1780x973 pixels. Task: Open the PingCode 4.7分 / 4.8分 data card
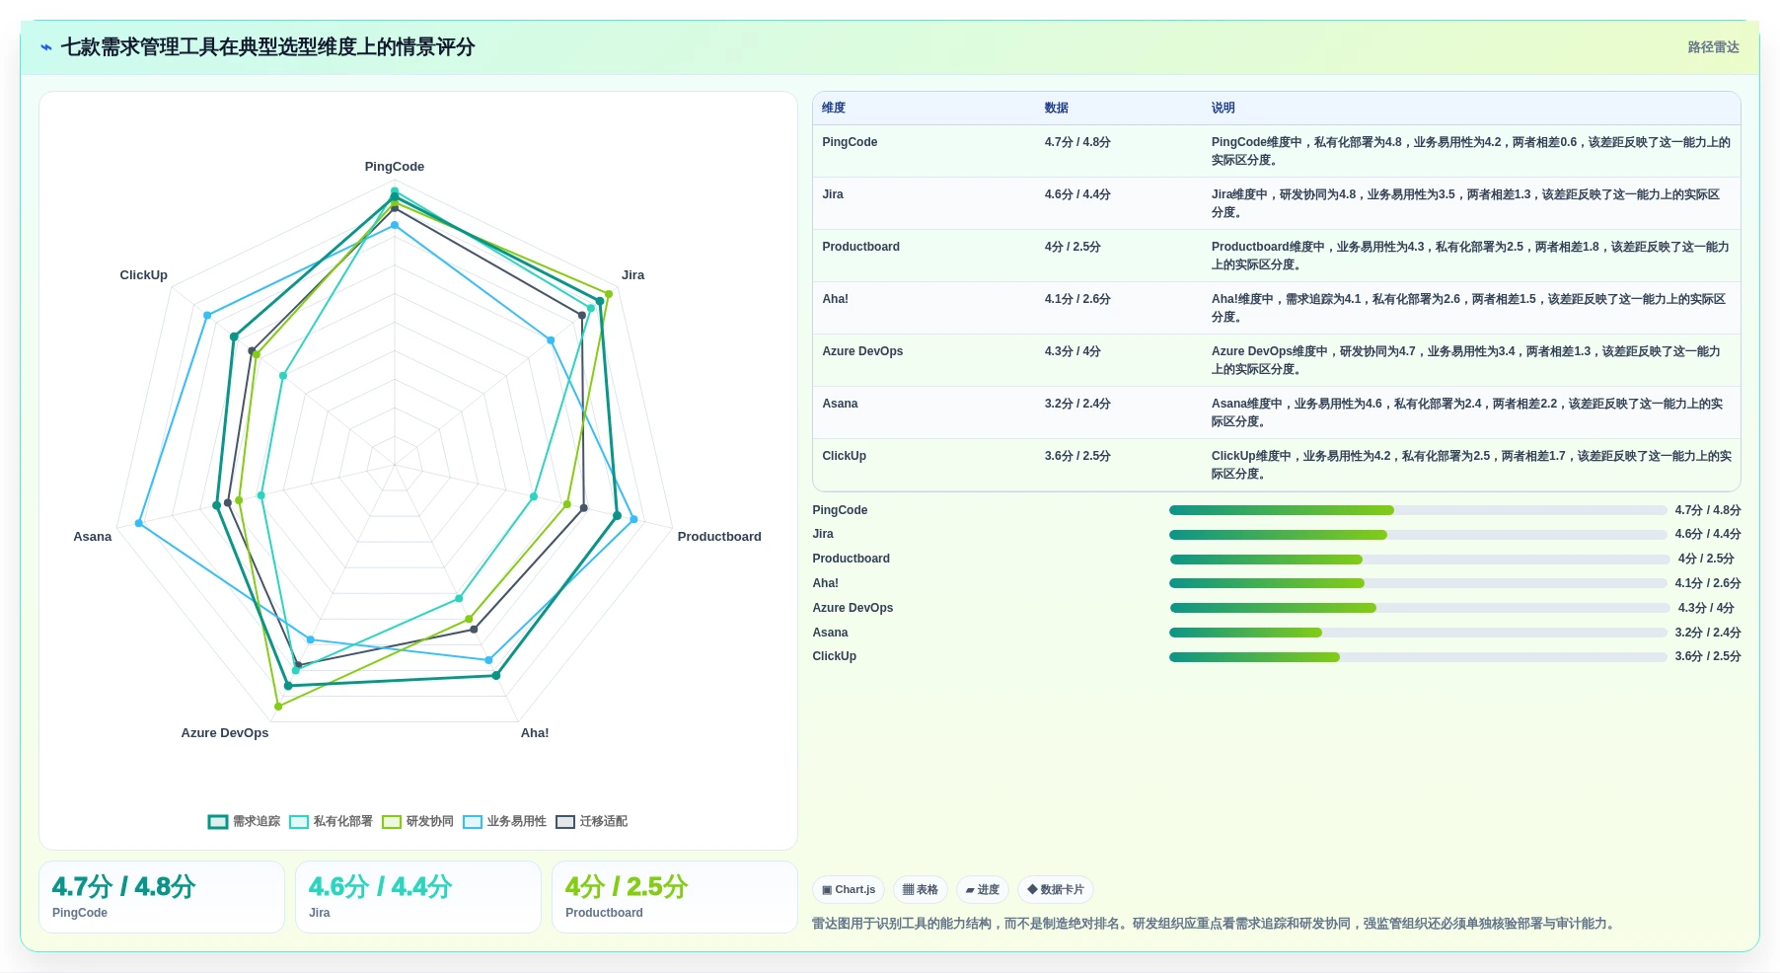(x=162, y=897)
